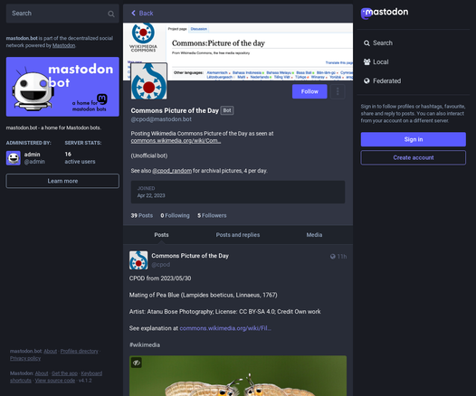Click the Sign in button

pyautogui.click(x=414, y=139)
